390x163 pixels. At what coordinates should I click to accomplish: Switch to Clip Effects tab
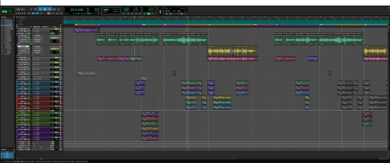(17, 161)
